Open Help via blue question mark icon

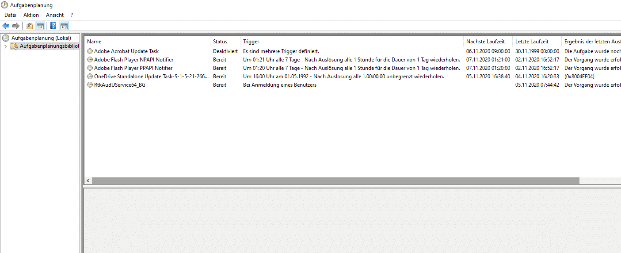(x=53, y=26)
